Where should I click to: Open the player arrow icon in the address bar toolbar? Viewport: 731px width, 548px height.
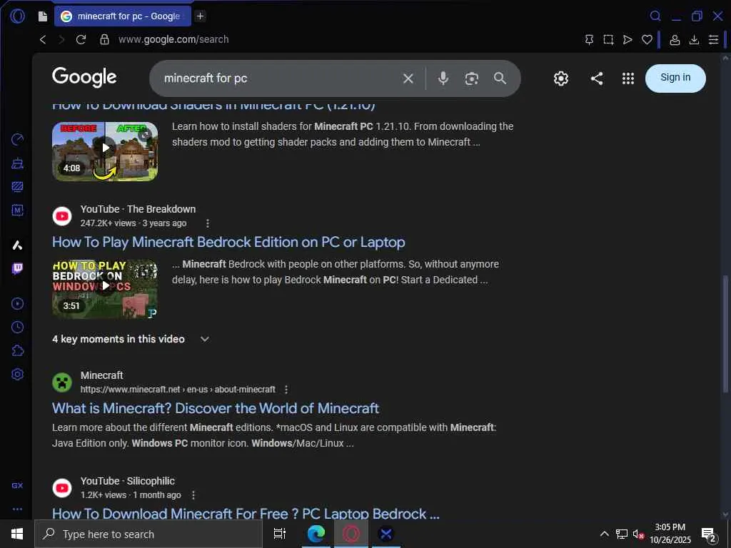pos(627,40)
